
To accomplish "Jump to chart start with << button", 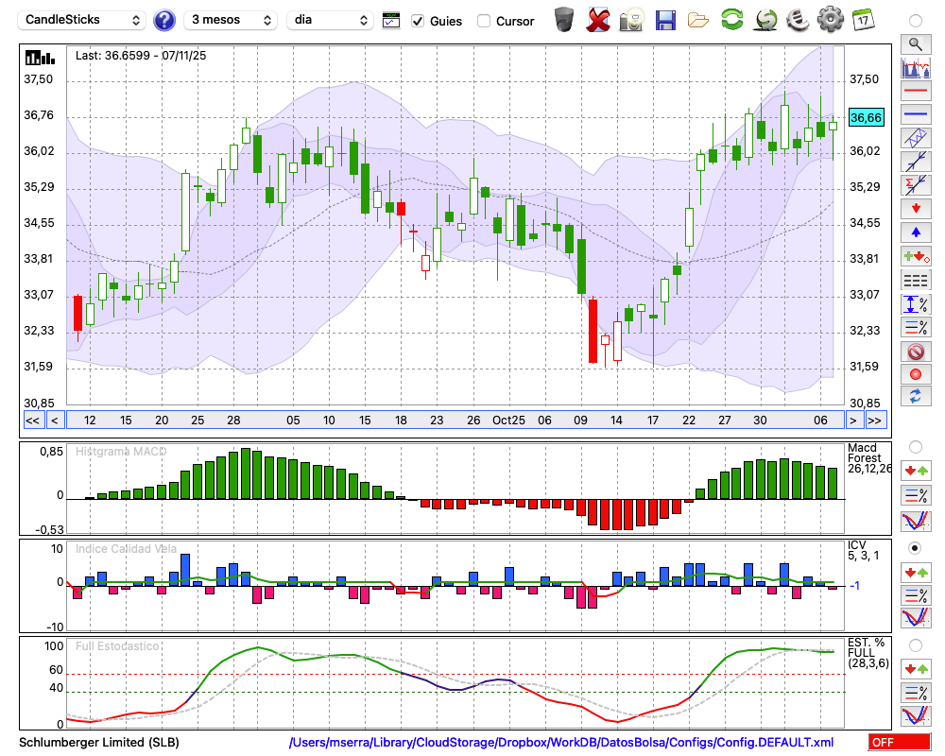I will [x=33, y=421].
